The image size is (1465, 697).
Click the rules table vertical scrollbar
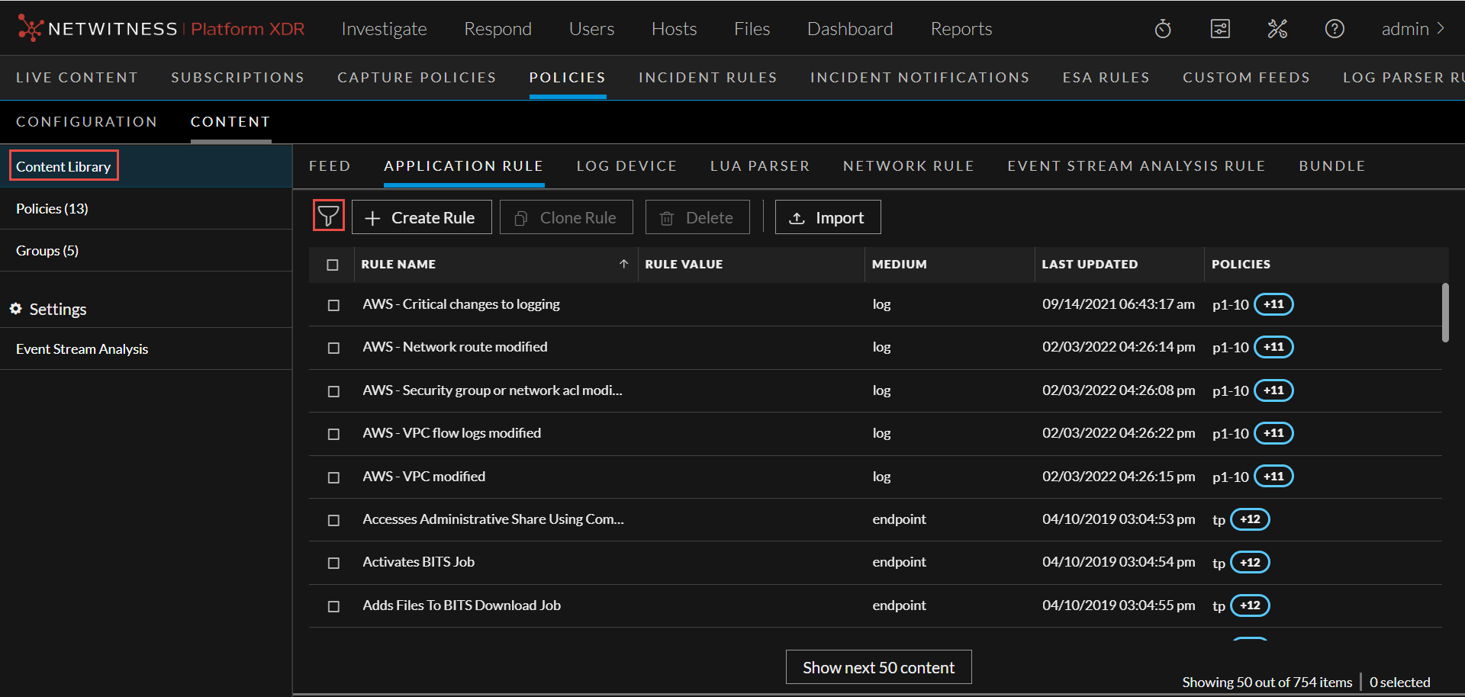(1445, 313)
